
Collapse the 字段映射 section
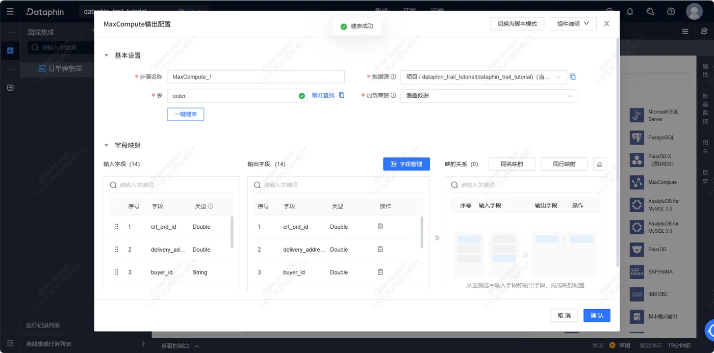tap(106, 146)
